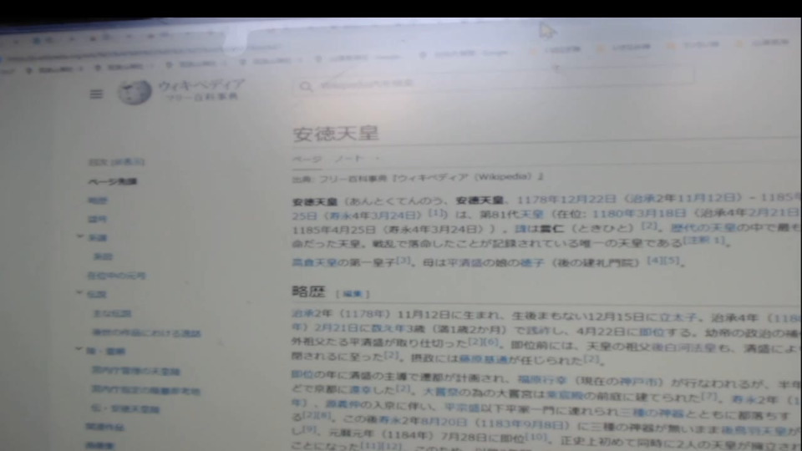This screenshot has width=802, height=451.
Task: Open 主な伝説 subsection in contents
Action: [x=112, y=313]
